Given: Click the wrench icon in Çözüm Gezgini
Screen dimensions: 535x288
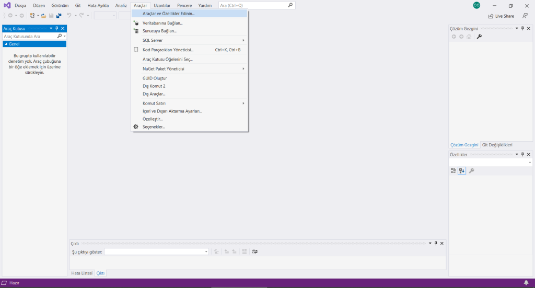Looking at the screenshot, I should point(479,37).
